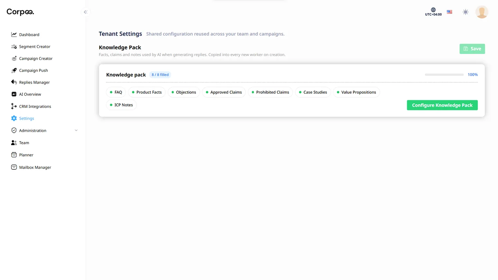
Task: Click the AI Overview chip icon
Action: pyautogui.click(x=14, y=94)
